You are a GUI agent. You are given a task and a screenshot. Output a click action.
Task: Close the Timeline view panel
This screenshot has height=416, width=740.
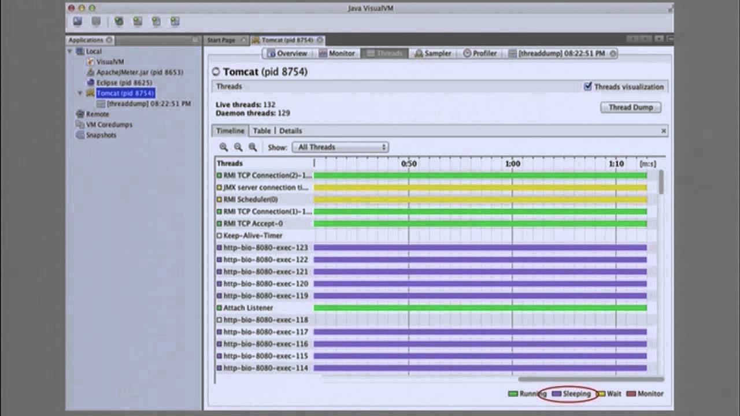click(664, 131)
